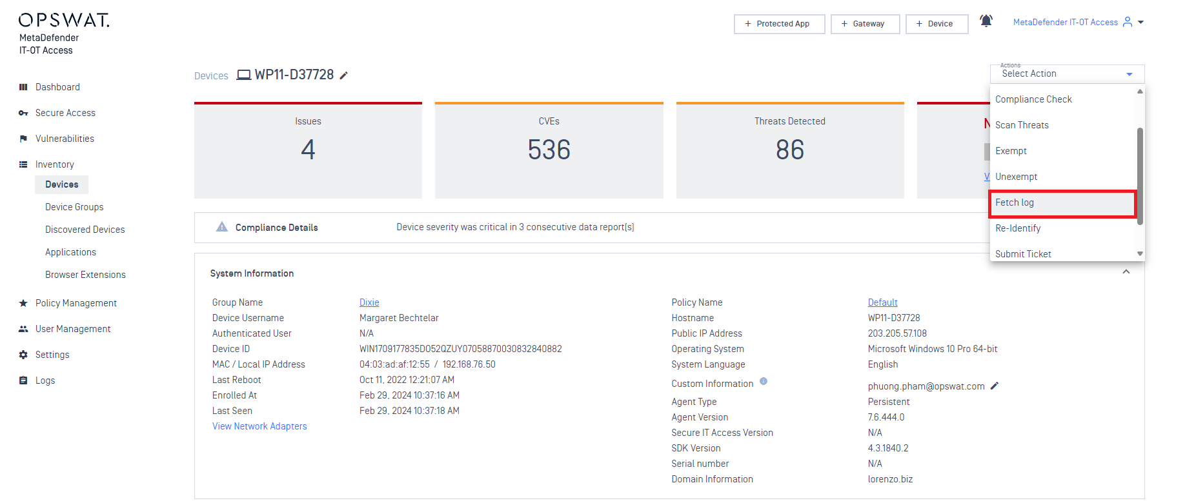Viewport: 1185px width, 503px height.
Task: Click the device severity critical message
Action: pyautogui.click(x=515, y=227)
